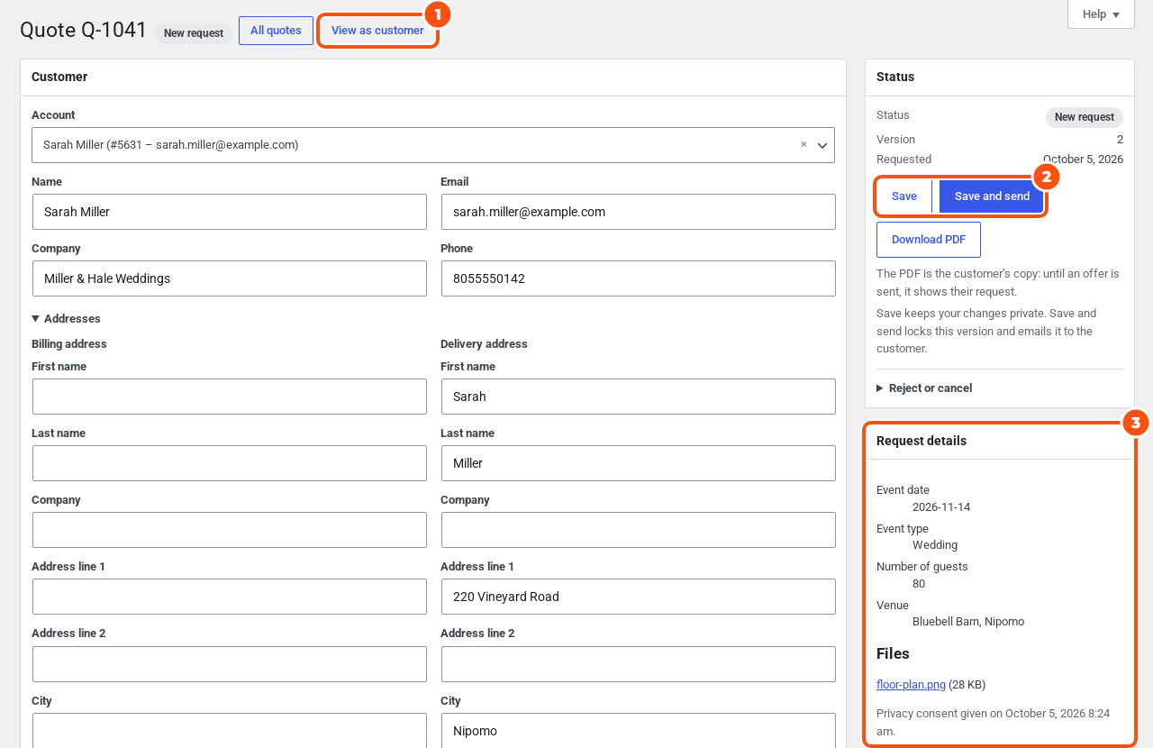Click the Billing Address line 2 field
The width and height of the screenshot is (1153, 748).
point(230,664)
